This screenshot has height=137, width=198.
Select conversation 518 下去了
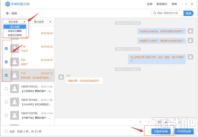pos(28,49)
